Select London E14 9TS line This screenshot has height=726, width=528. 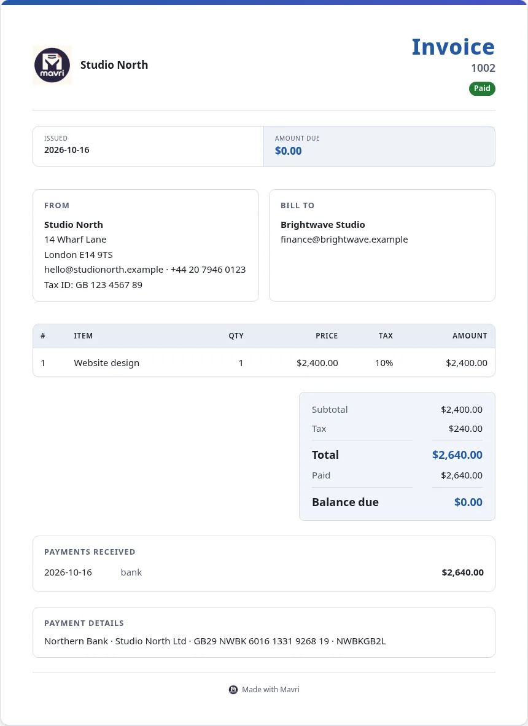[79, 255]
